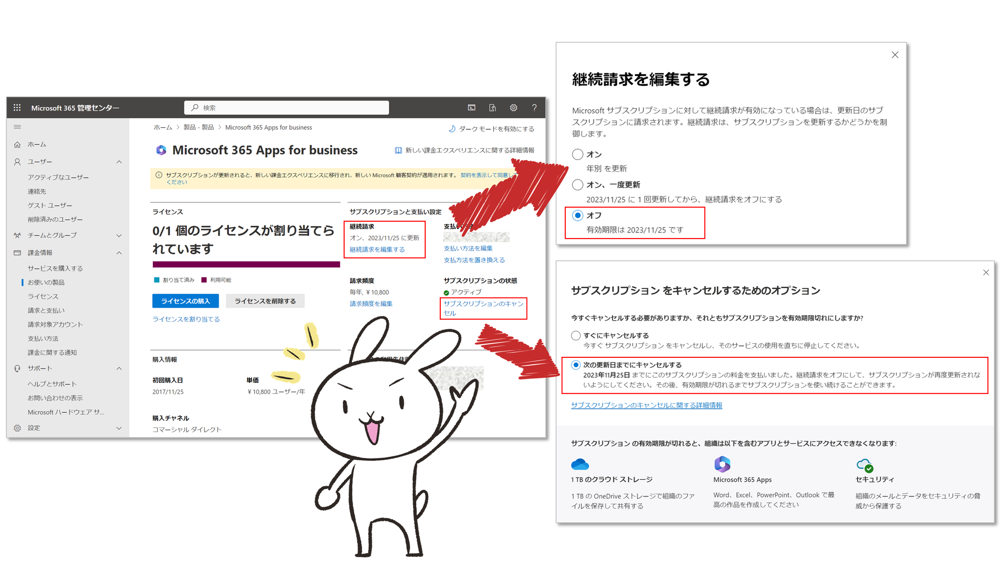Click the billing card icon in sidebar
This screenshot has width=1004, height=565.
(x=17, y=253)
